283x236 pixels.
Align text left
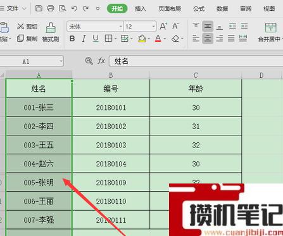coord(196,39)
